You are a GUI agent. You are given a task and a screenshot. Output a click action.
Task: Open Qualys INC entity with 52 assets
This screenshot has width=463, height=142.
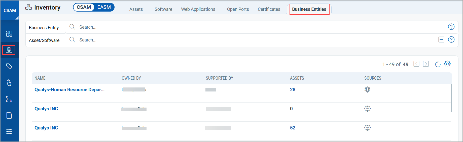tap(46, 128)
